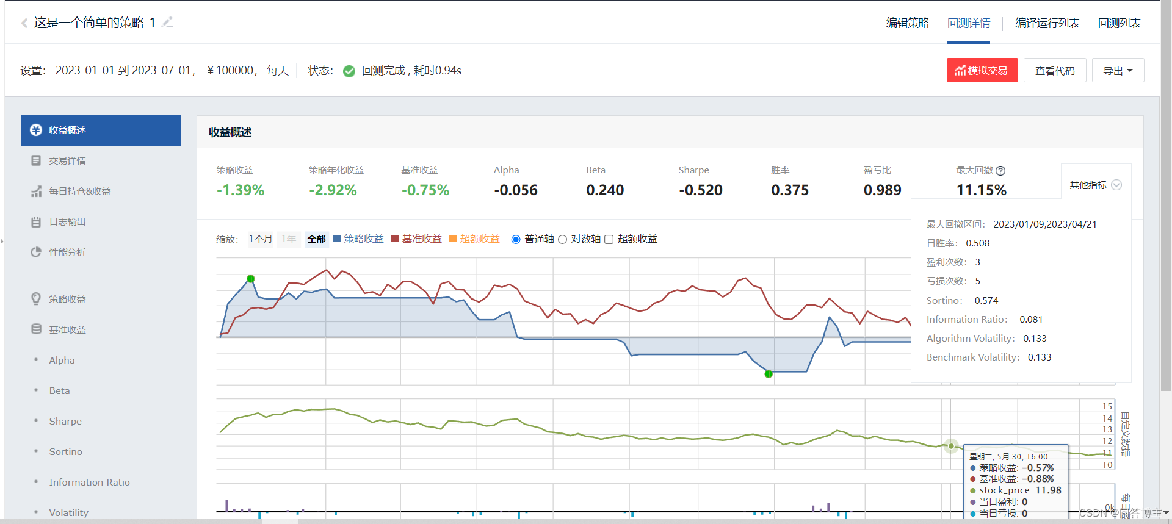
Task: Toggle the orange 超额收益 legend series
Action: (474, 239)
